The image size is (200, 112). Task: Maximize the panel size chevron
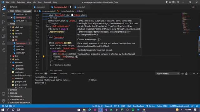(x=194, y=73)
